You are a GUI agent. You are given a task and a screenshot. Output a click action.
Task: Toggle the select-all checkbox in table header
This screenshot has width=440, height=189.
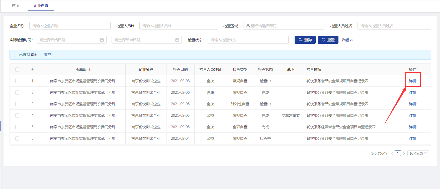[17, 69]
